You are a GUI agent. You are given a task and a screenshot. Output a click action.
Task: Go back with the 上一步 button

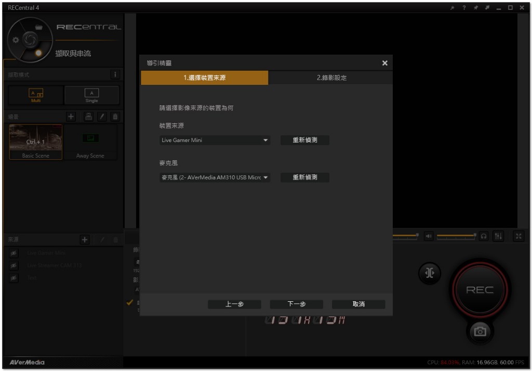[x=234, y=304]
